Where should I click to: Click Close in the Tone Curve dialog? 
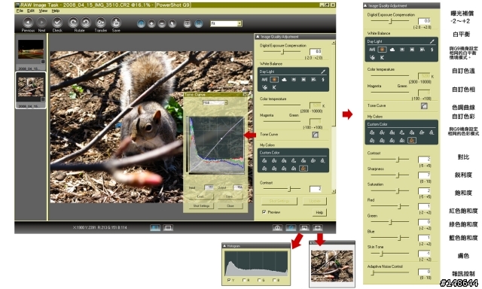pyautogui.click(x=230, y=205)
